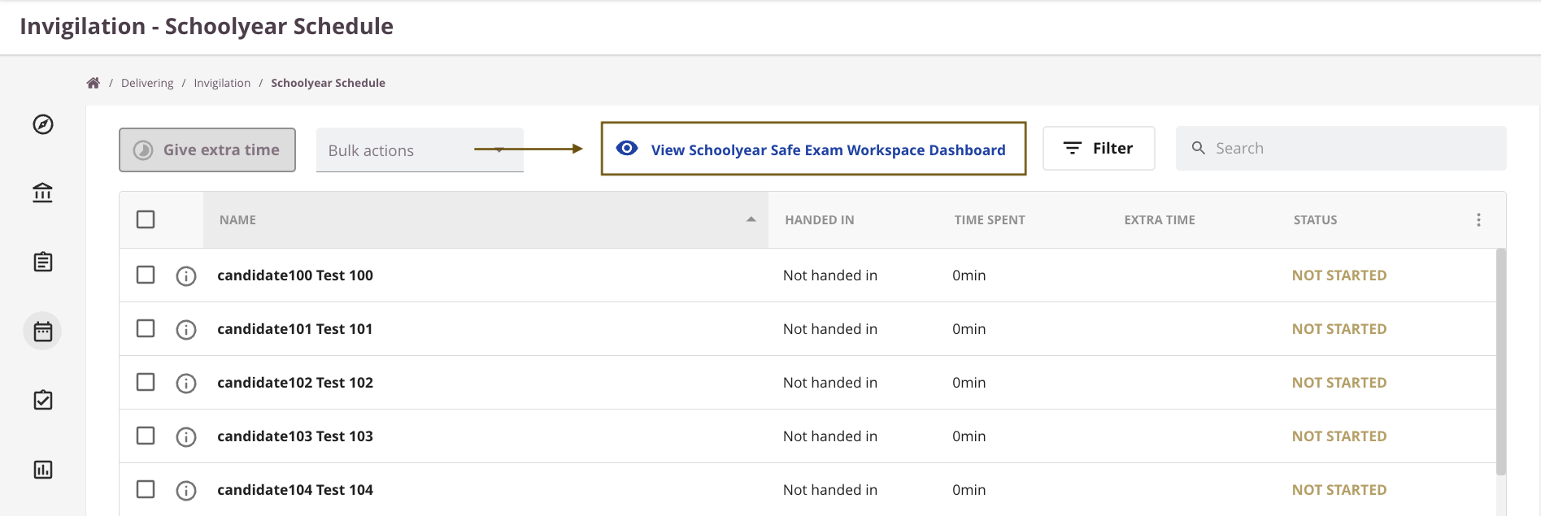Click the HANDED IN column header
The height and width of the screenshot is (516, 1541).
pos(820,220)
